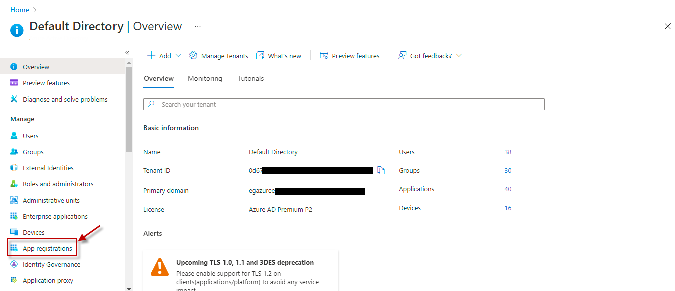The image size is (675, 291).
Task: Click the Groups people icon
Action: click(14, 152)
